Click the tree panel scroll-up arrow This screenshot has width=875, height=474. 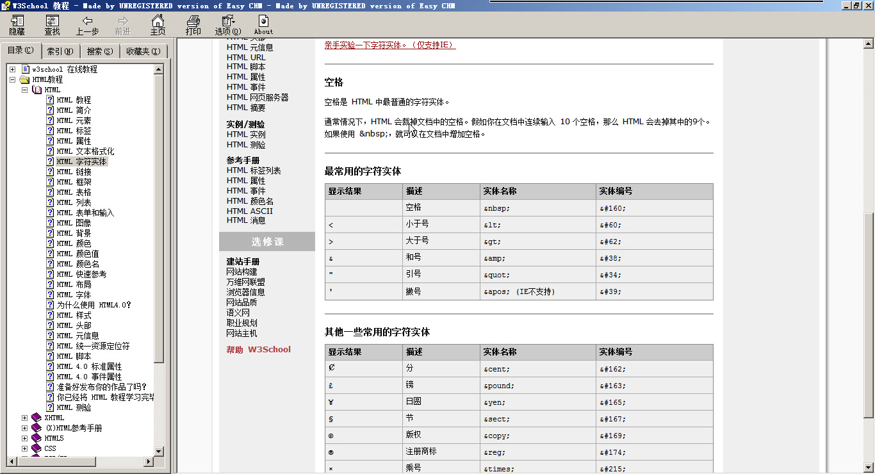[x=159, y=69]
